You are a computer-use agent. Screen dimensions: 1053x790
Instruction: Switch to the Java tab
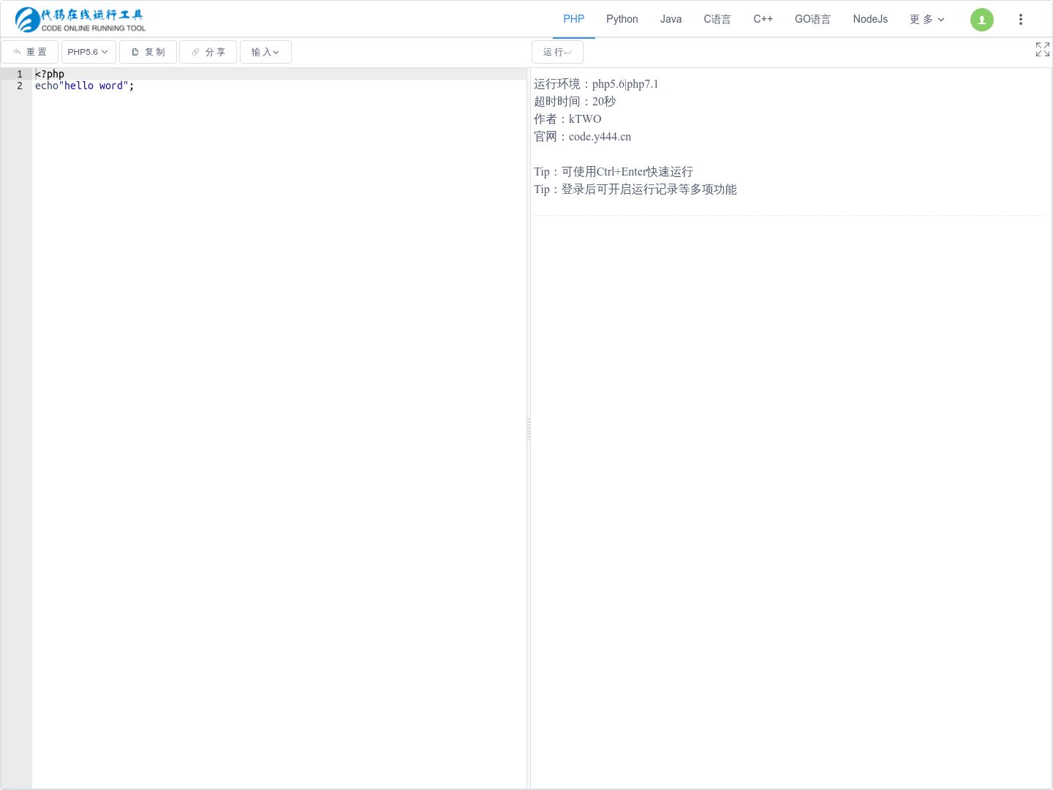(671, 19)
